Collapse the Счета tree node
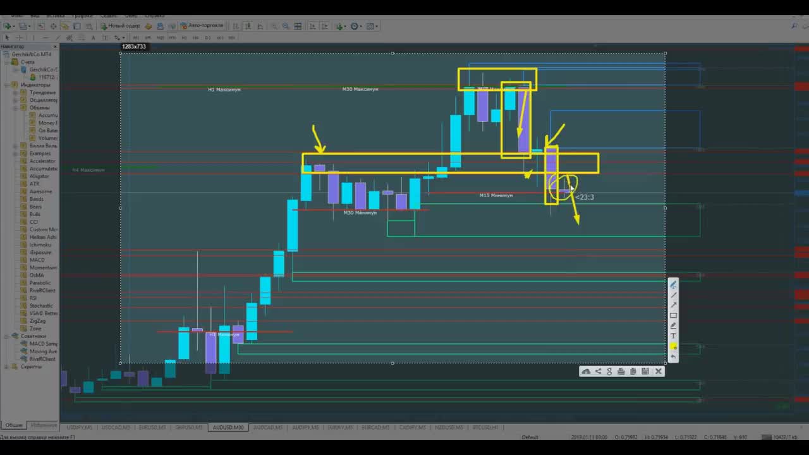The width and height of the screenshot is (809, 455). tap(8, 62)
